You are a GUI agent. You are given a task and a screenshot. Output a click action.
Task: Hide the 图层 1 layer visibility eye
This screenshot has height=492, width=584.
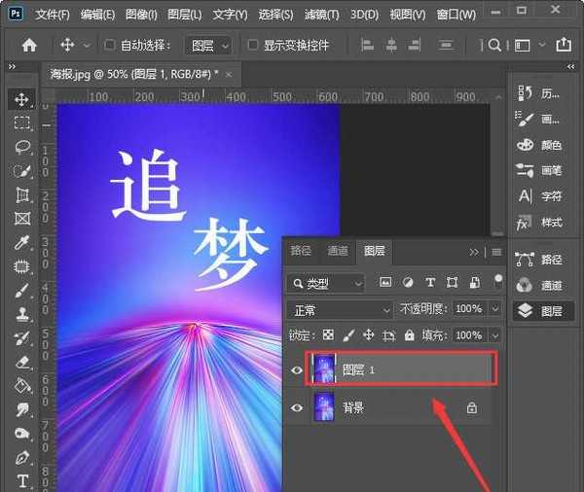coord(297,370)
